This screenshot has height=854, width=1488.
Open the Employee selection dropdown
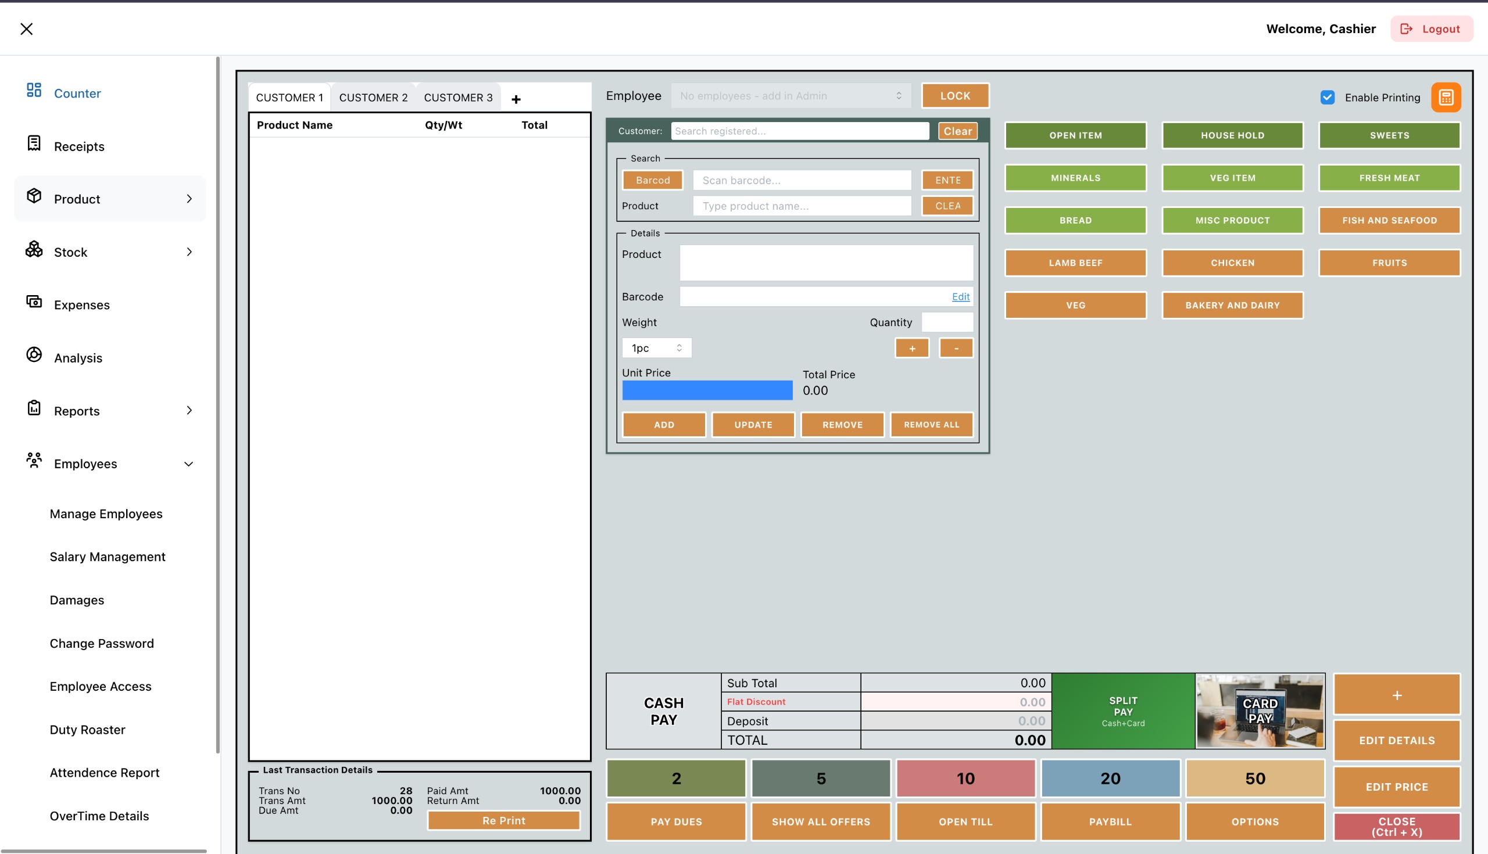(791, 96)
